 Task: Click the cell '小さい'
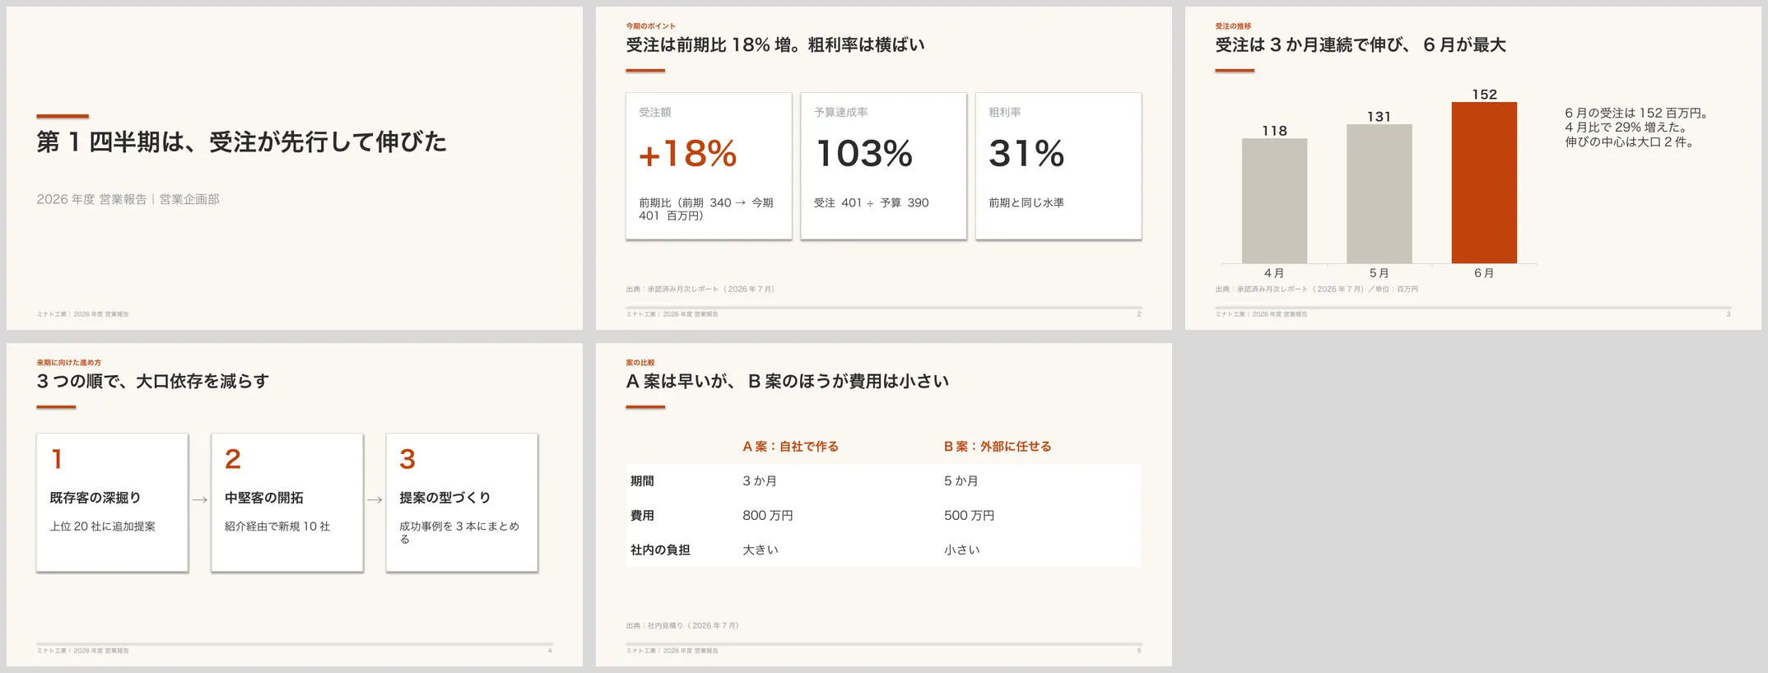(961, 550)
